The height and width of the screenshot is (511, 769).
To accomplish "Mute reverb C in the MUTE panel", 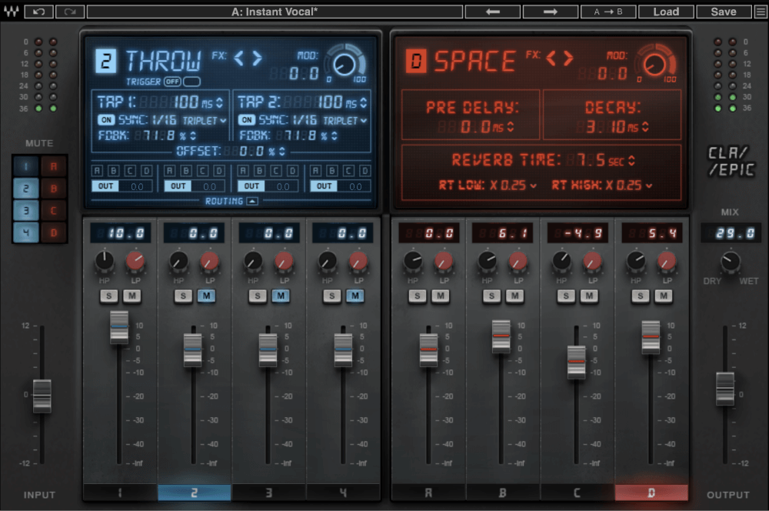I will pyautogui.click(x=54, y=211).
